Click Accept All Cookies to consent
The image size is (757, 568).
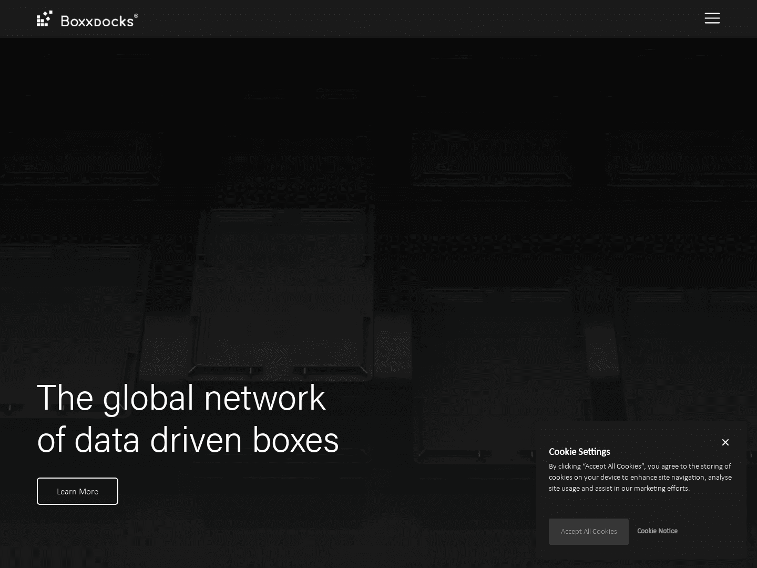pyautogui.click(x=589, y=531)
